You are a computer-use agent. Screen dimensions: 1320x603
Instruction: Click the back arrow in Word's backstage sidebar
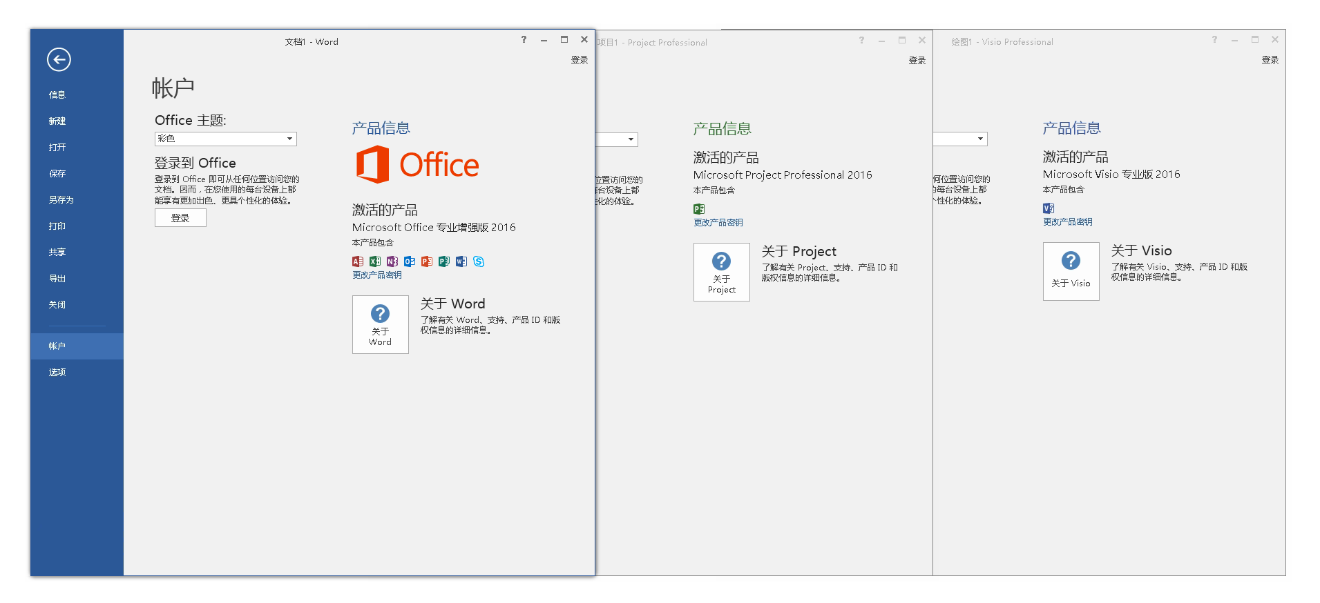tap(59, 59)
